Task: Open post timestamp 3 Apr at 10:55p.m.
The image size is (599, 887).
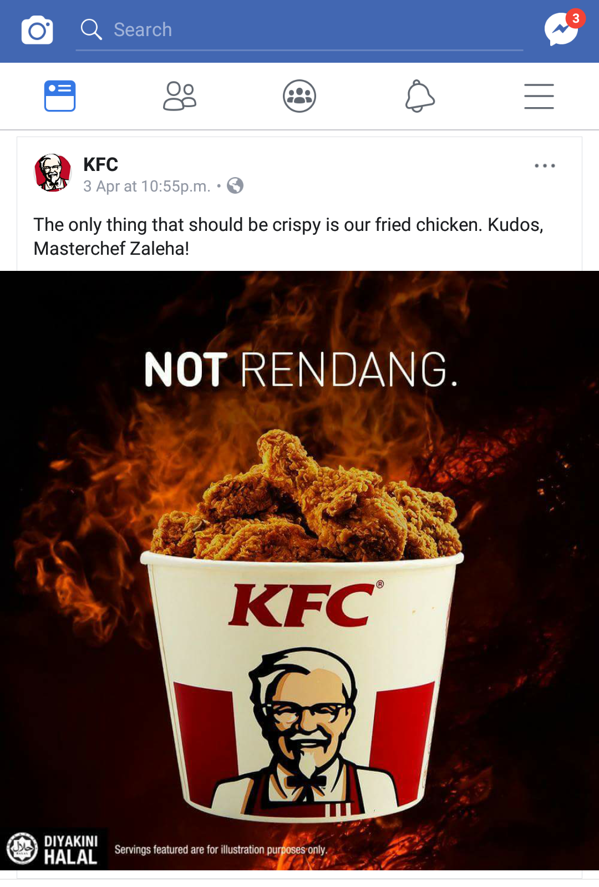Action: pyautogui.click(x=147, y=186)
